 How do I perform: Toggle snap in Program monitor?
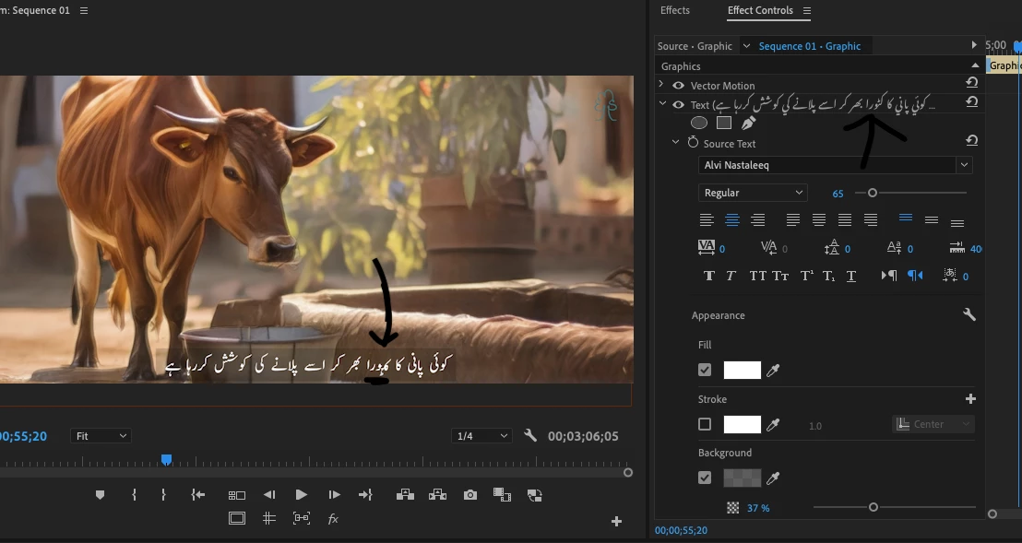[x=301, y=518]
